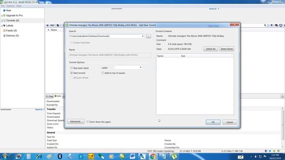Open Save In path dropdown arrow
The image size is (285, 160).
pyautogui.click(x=142, y=36)
